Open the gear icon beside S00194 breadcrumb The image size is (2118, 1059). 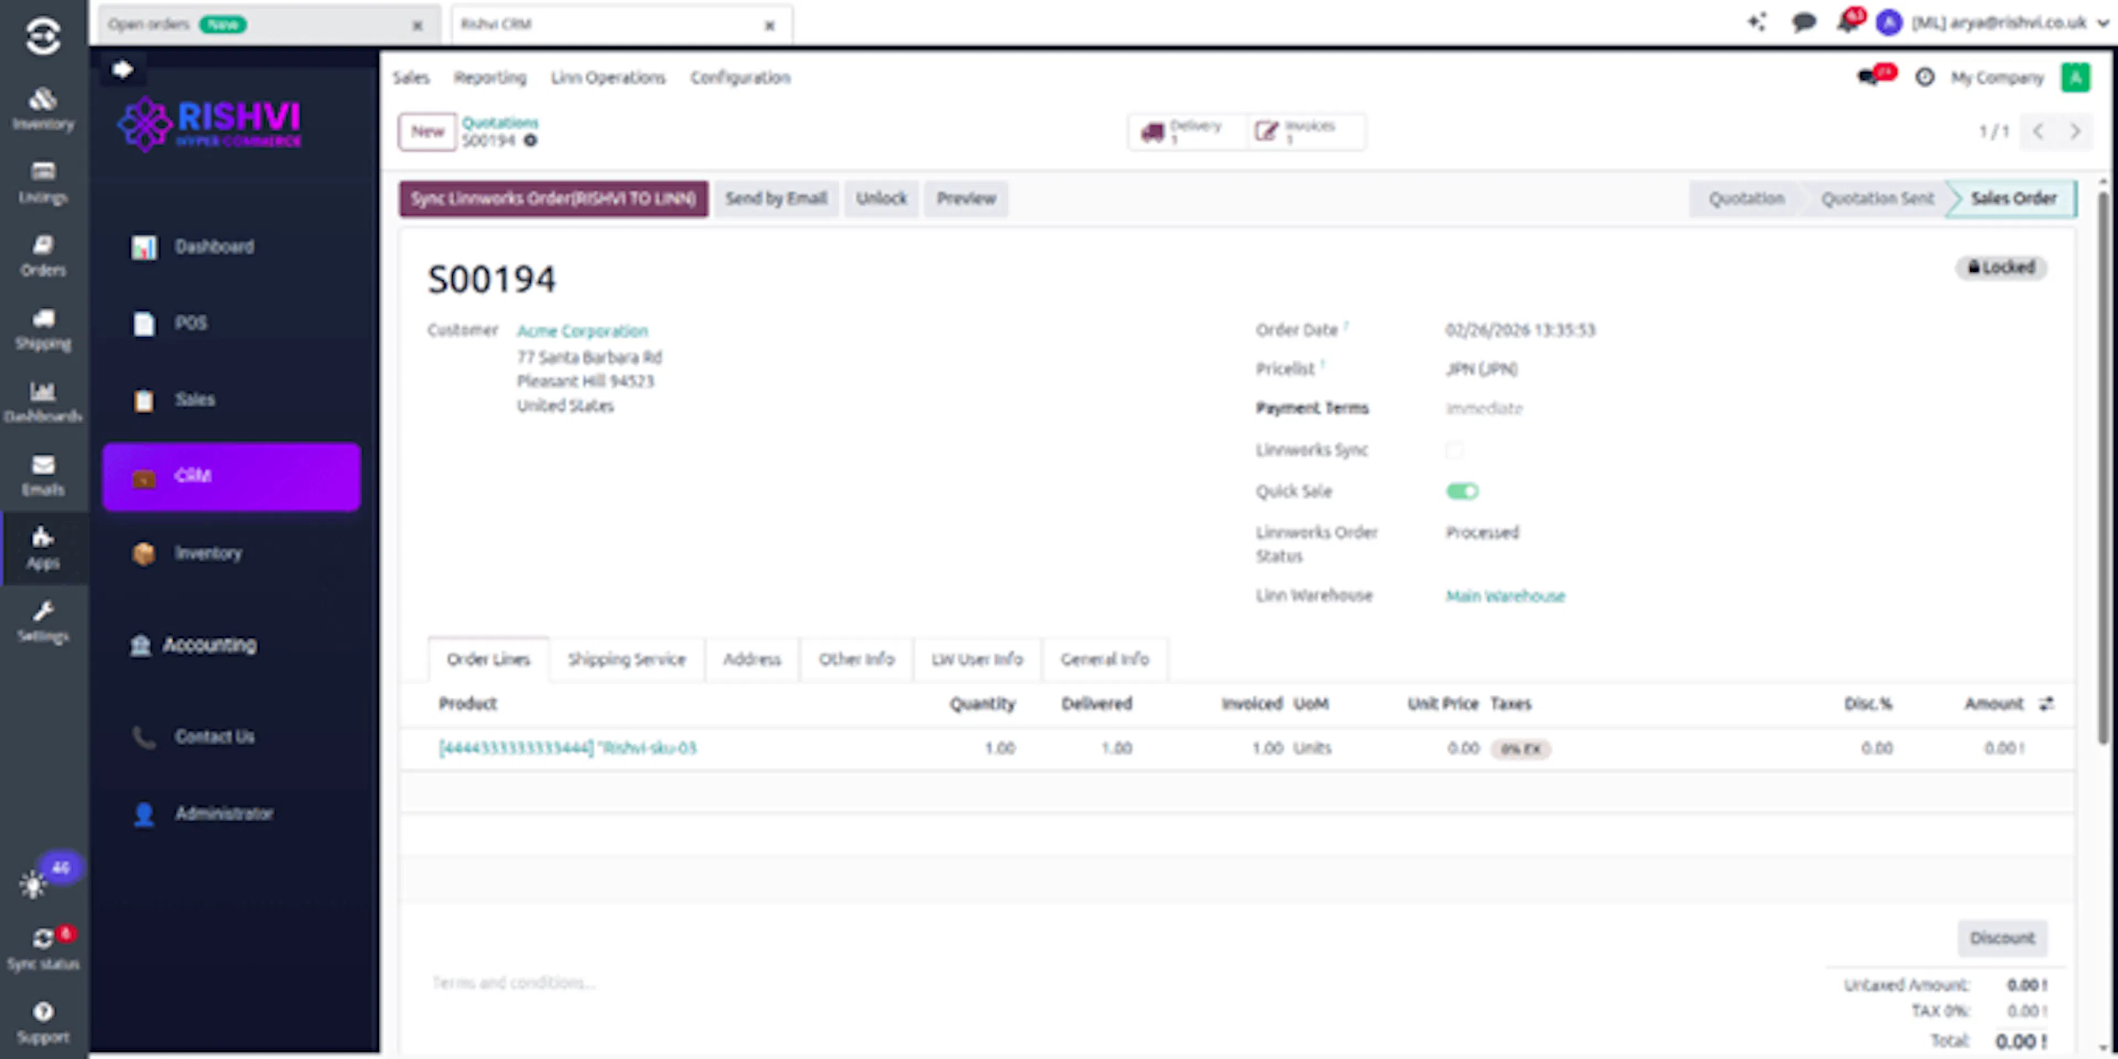pos(530,141)
